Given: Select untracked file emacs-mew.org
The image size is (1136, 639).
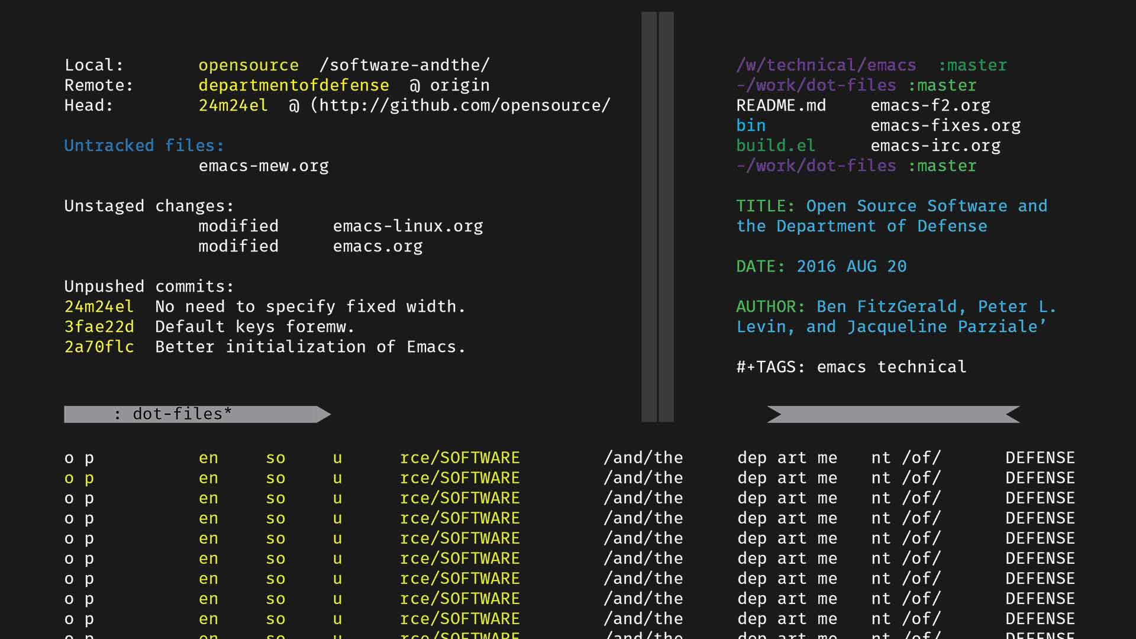Looking at the screenshot, I should 264,166.
